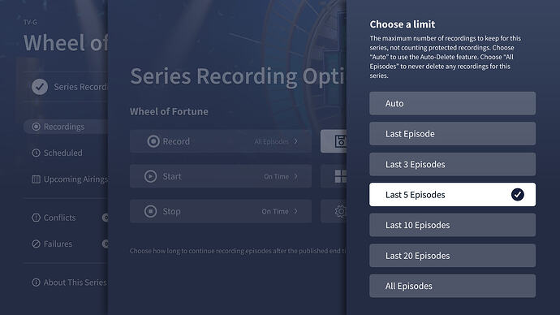This screenshot has height=315, width=560.
Task: Pick Last 20 Episodes limit
Action: coord(453,256)
